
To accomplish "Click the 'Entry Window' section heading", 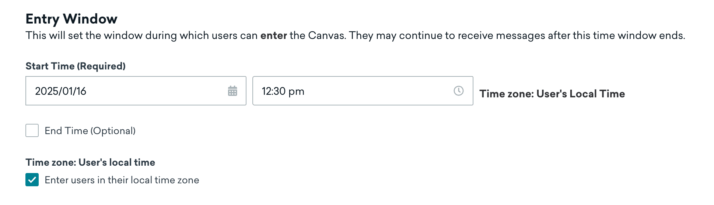I will coord(71,19).
